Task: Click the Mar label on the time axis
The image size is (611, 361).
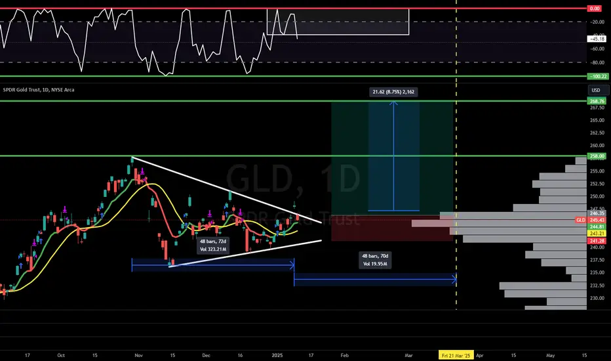Action: [x=408, y=356]
